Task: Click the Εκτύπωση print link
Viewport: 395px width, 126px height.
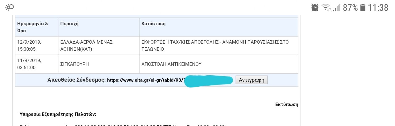Action: [287, 104]
